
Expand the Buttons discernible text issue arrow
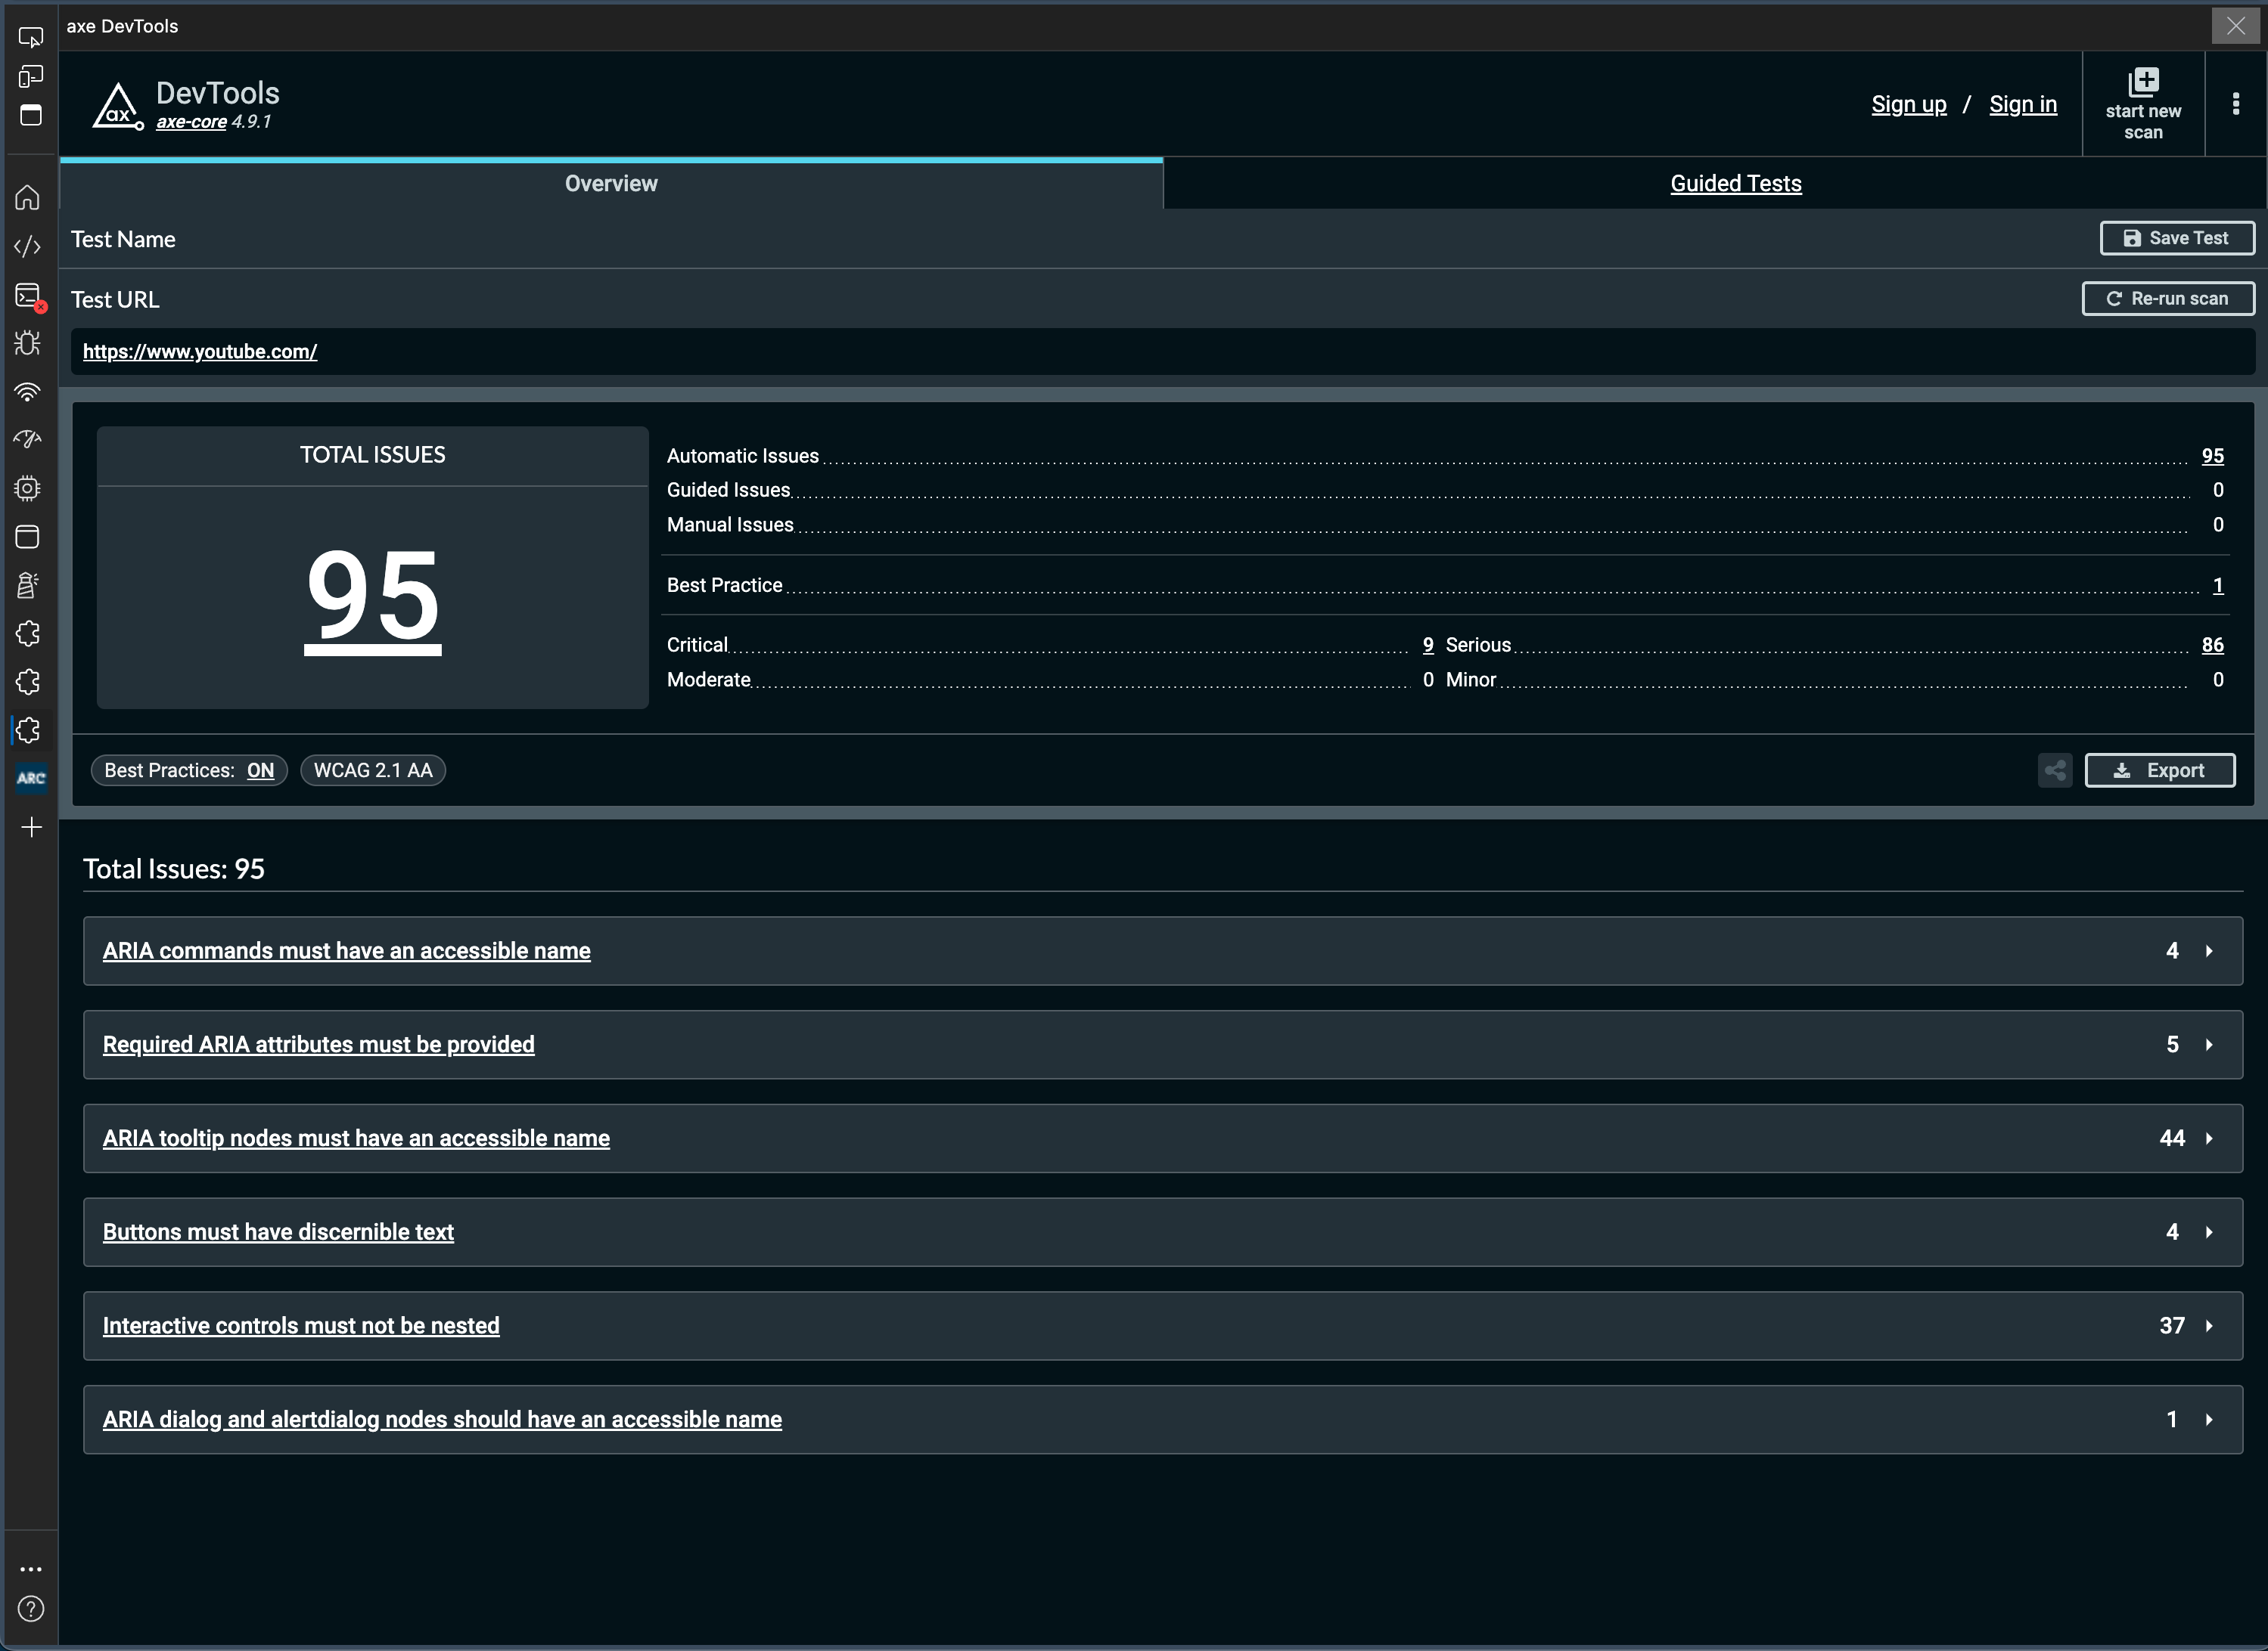pyautogui.click(x=2209, y=1232)
